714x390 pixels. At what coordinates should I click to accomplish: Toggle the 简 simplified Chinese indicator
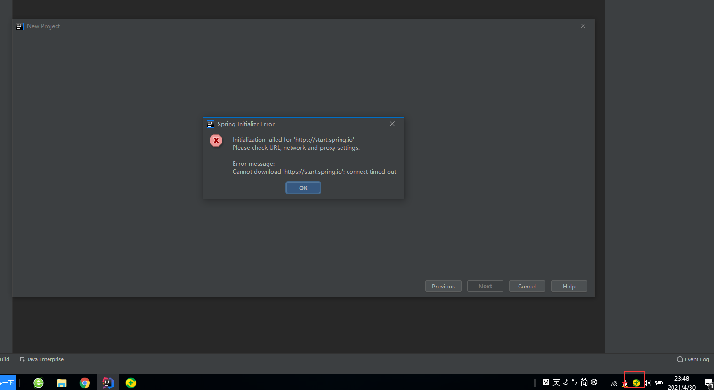pos(584,382)
